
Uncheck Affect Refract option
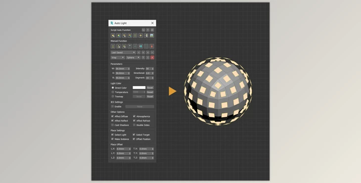pos(134,121)
